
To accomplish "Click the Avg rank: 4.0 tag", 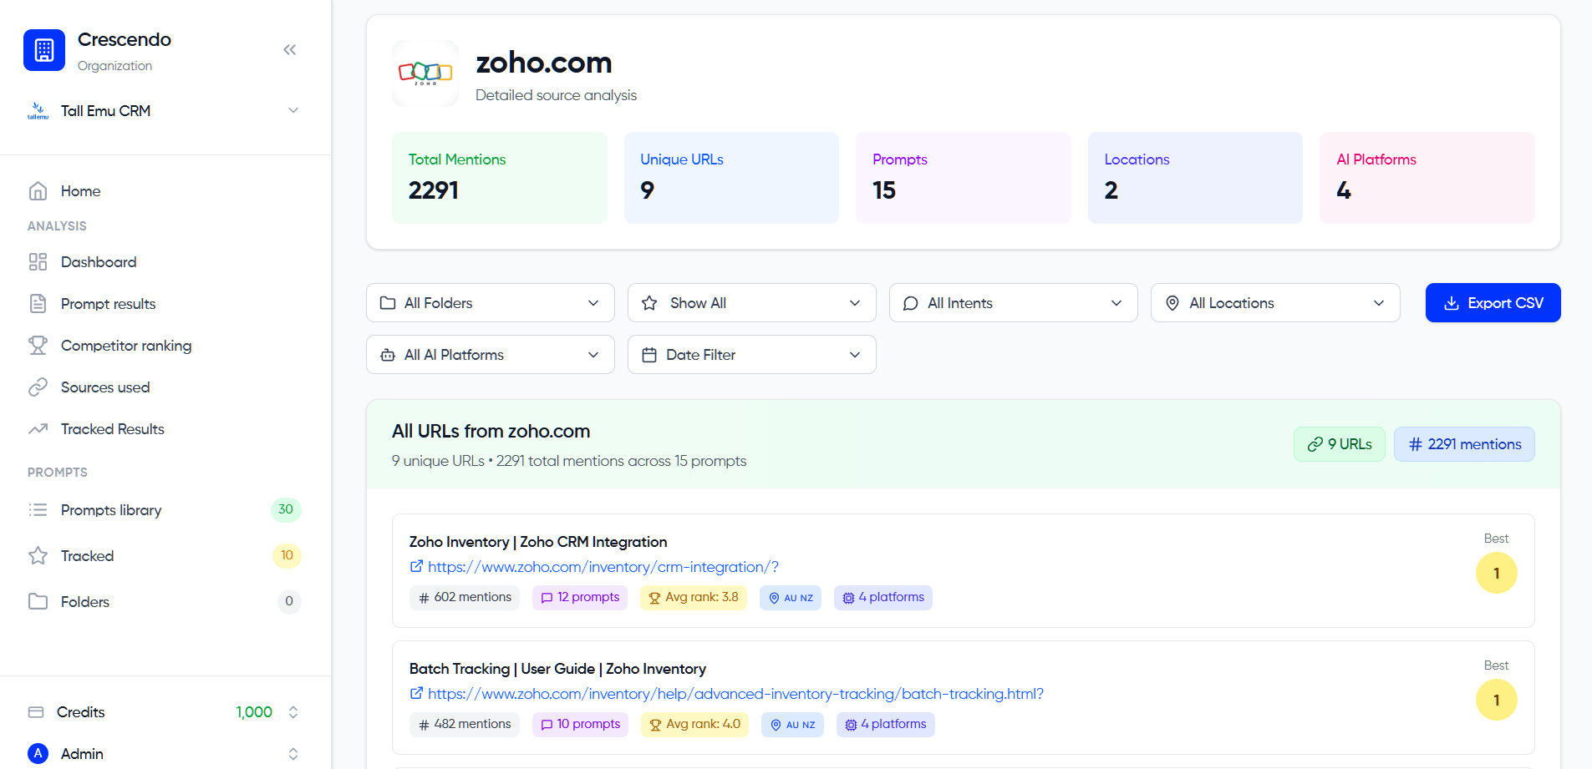I will [x=694, y=725].
